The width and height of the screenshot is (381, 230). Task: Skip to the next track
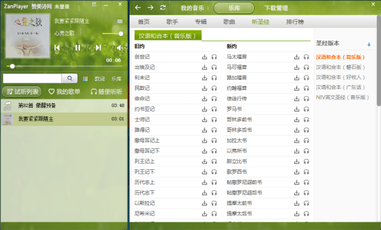[x=98, y=48]
